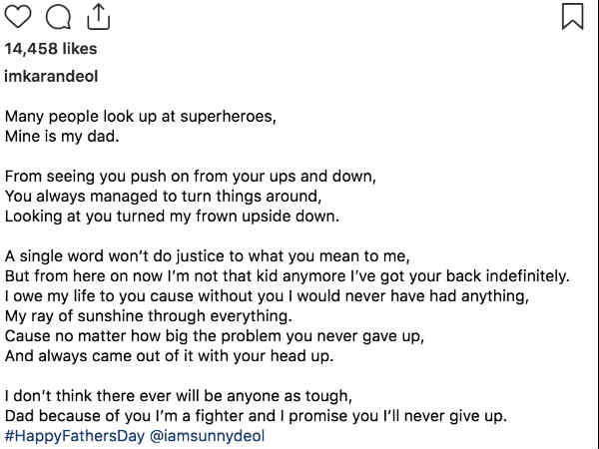Click the line starting 'Dad because of you I'm a fighter'
The height and width of the screenshot is (449, 599).
pos(256,416)
